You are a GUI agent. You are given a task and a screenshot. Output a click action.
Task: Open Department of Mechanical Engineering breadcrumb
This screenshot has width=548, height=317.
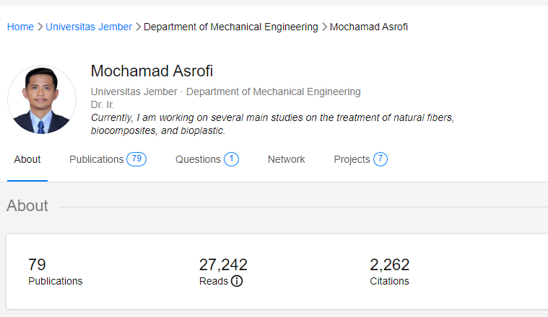point(230,27)
